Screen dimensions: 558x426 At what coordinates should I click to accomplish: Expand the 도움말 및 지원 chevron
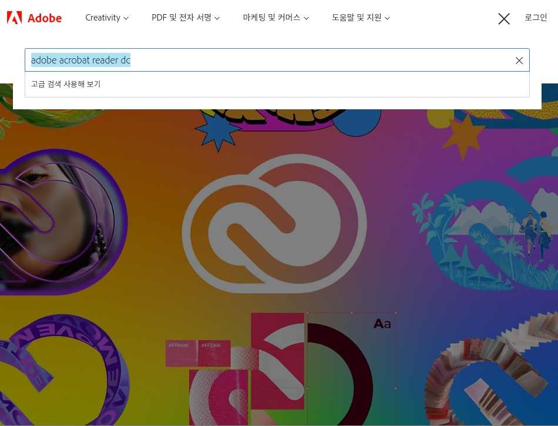(x=388, y=18)
